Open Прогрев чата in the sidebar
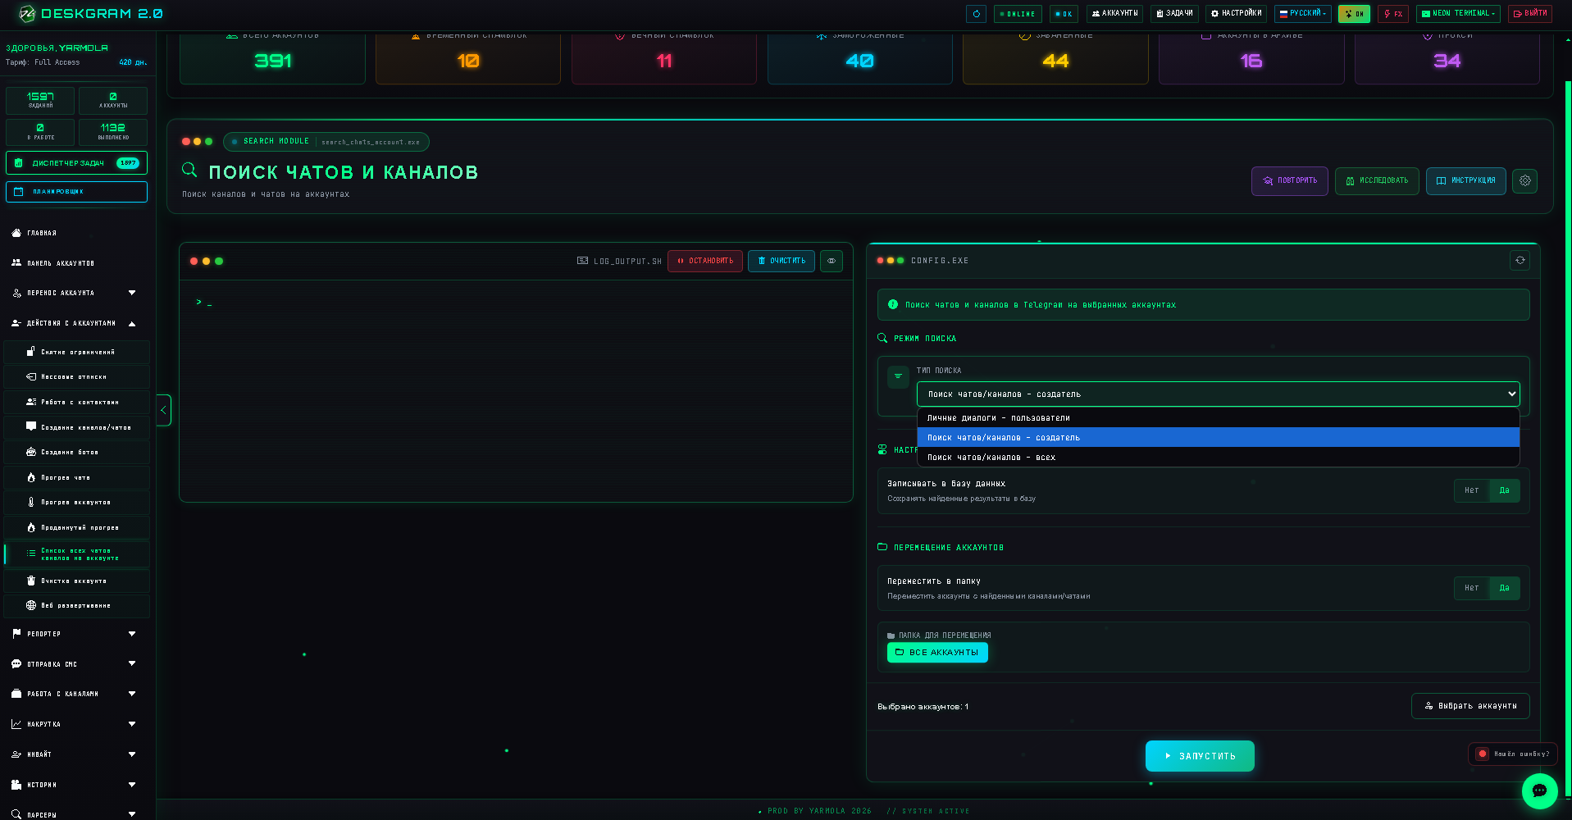 pyautogui.click(x=78, y=477)
